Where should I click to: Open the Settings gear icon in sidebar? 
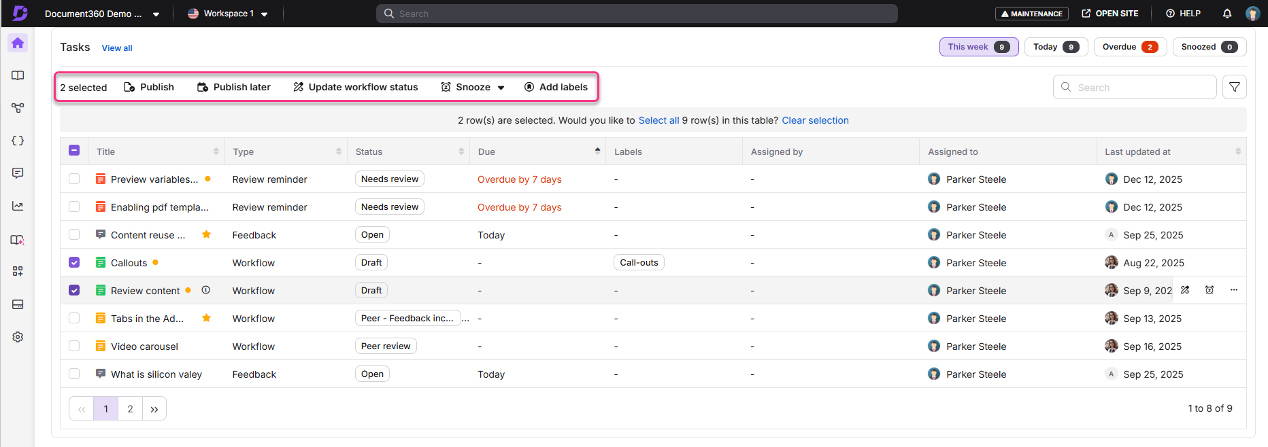click(x=18, y=337)
